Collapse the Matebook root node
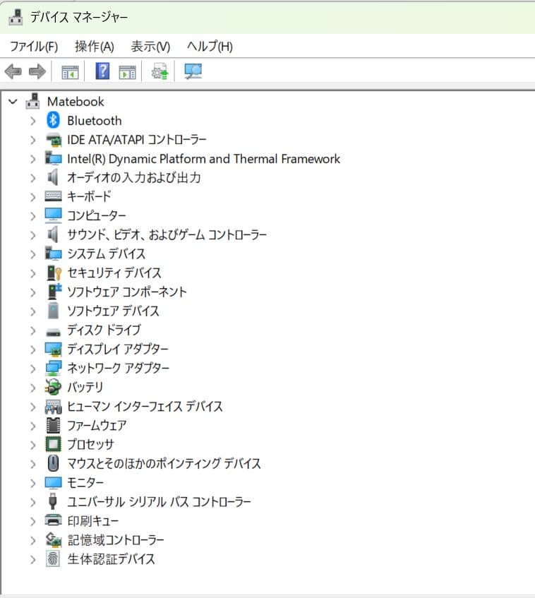The height and width of the screenshot is (598, 535). [13, 102]
